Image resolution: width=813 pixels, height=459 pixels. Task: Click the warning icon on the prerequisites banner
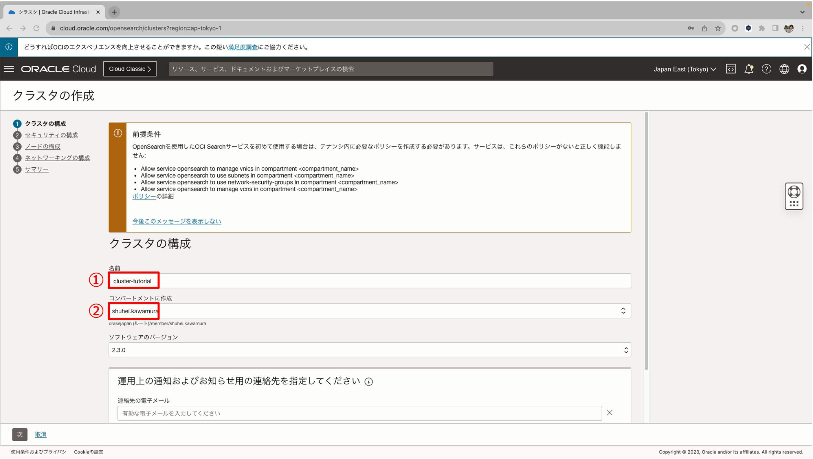[118, 133]
